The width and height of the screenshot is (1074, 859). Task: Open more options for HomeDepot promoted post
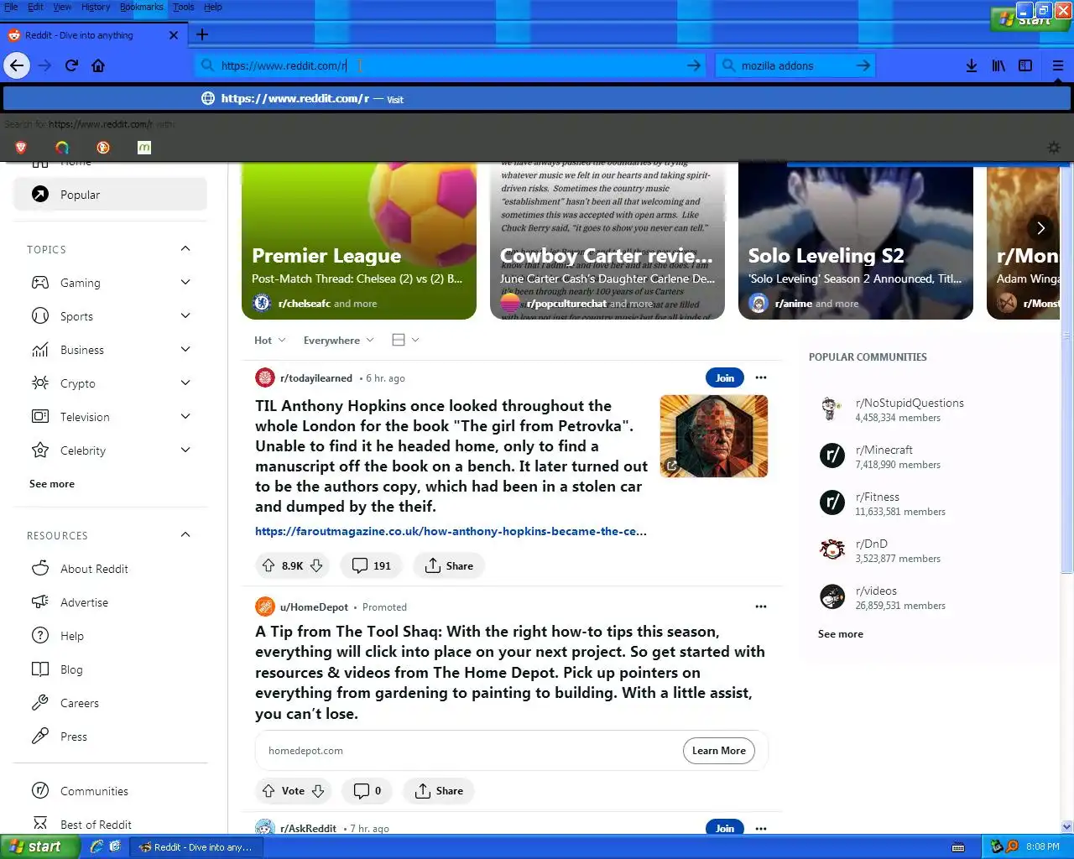(761, 607)
